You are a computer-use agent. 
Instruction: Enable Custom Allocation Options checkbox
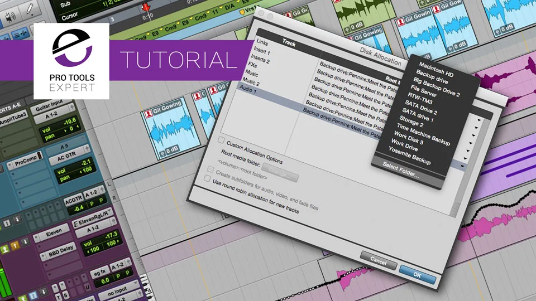point(222,140)
